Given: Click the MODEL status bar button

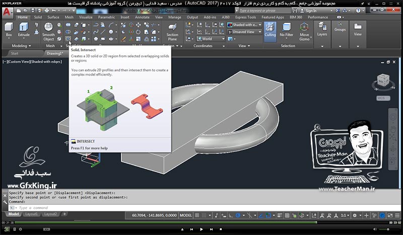Looking at the screenshot, I should pos(185,215).
